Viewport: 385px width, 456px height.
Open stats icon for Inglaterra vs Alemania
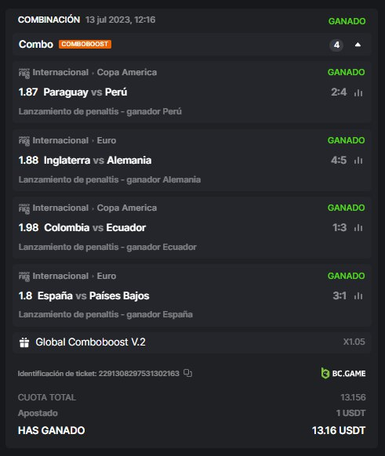[x=358, y=161]
